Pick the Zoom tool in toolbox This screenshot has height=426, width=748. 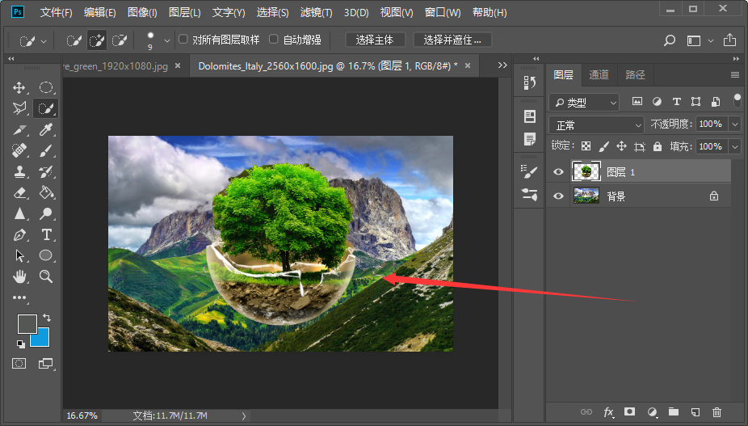click(46, 276)
